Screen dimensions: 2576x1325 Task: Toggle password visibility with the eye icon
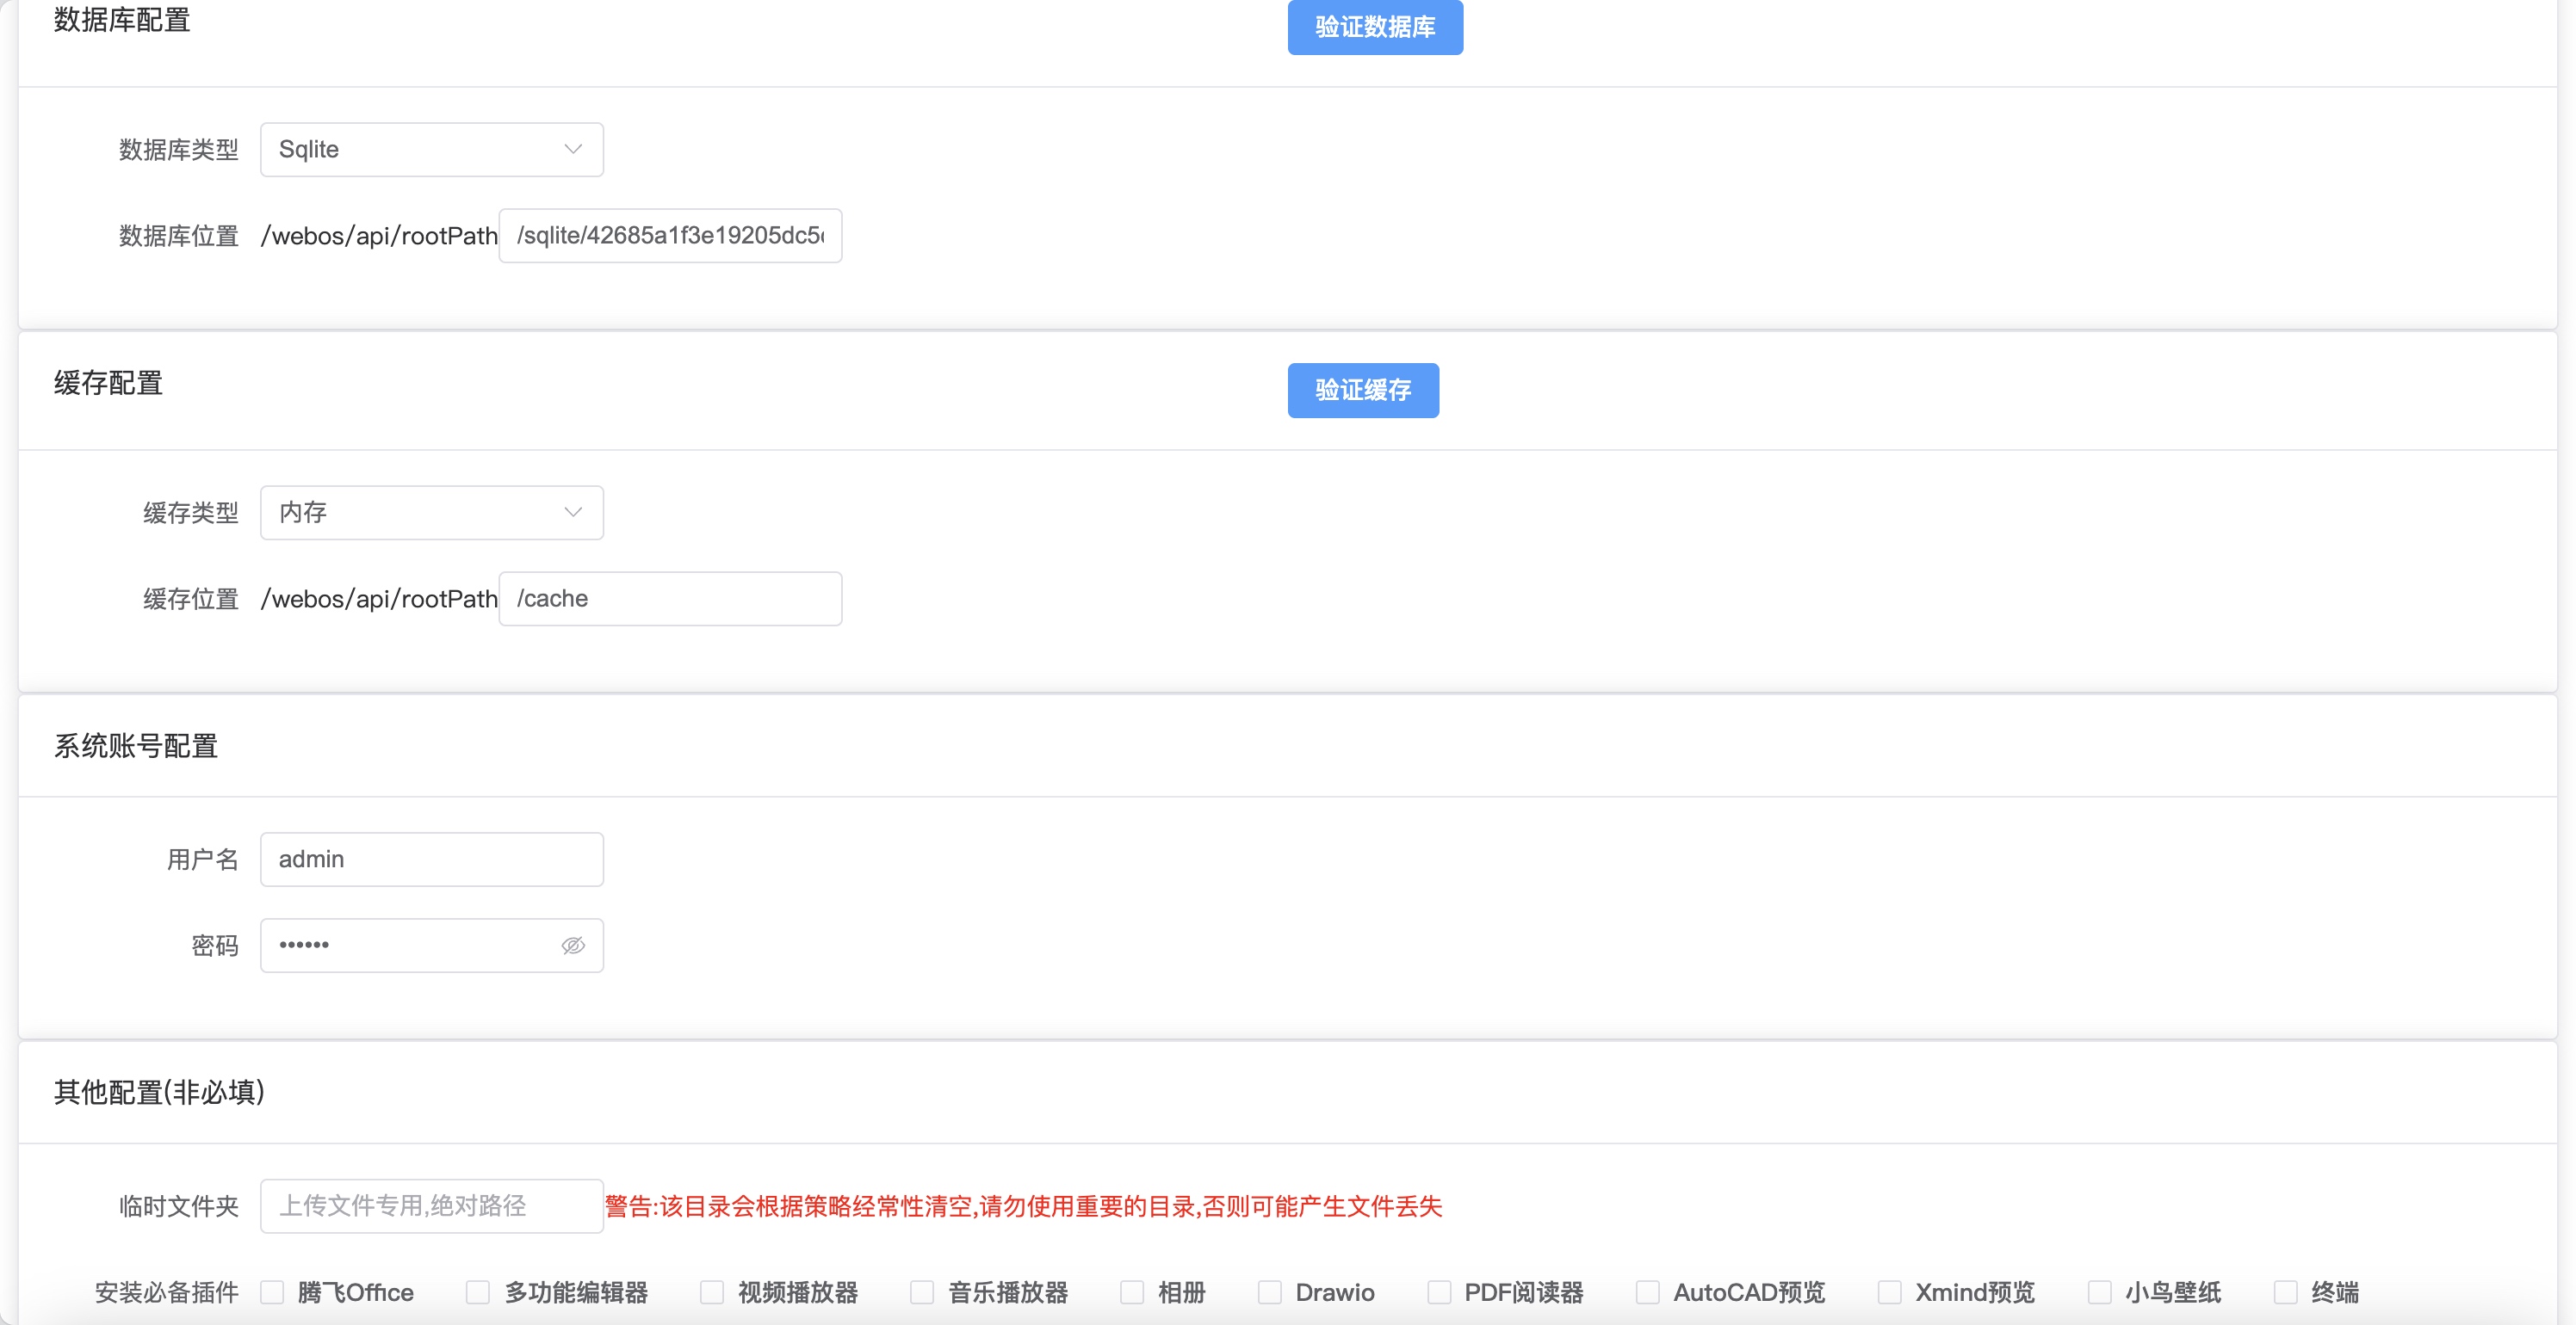click(573, 945)
